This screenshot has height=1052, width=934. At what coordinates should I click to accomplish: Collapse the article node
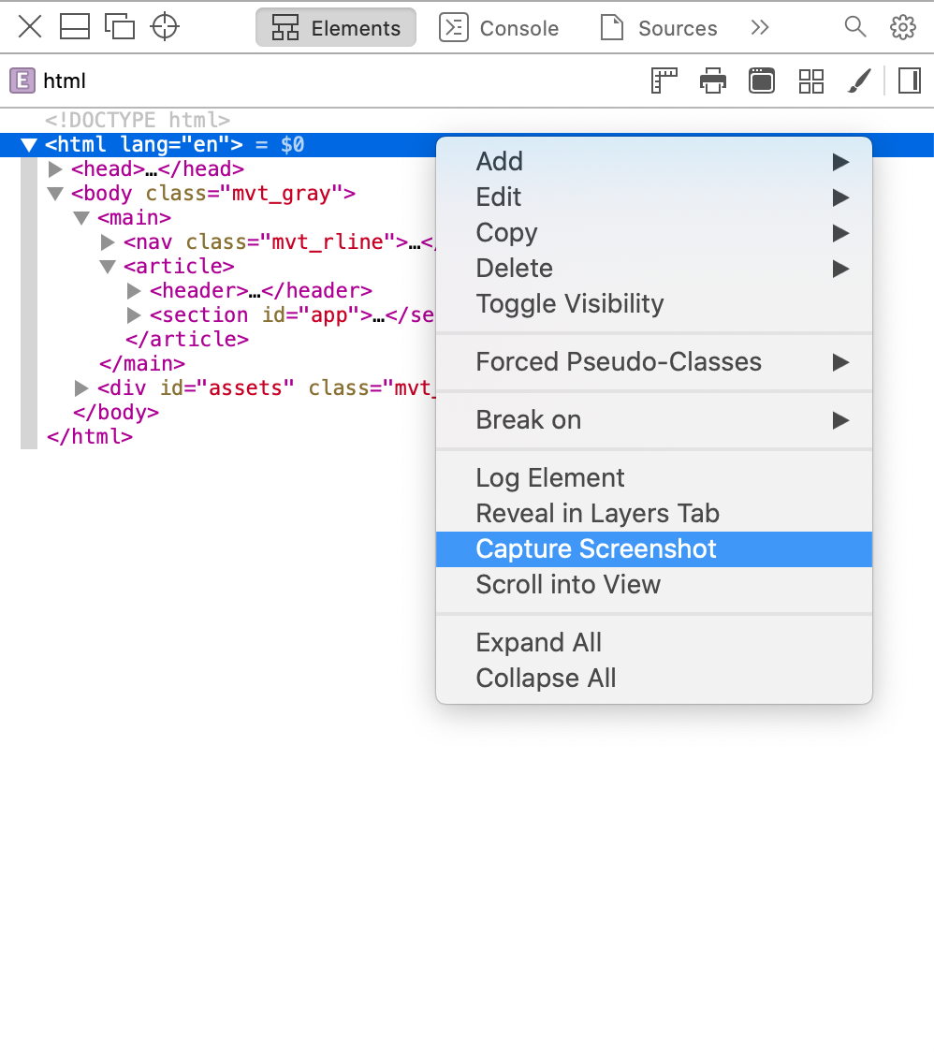click(108, 267)
